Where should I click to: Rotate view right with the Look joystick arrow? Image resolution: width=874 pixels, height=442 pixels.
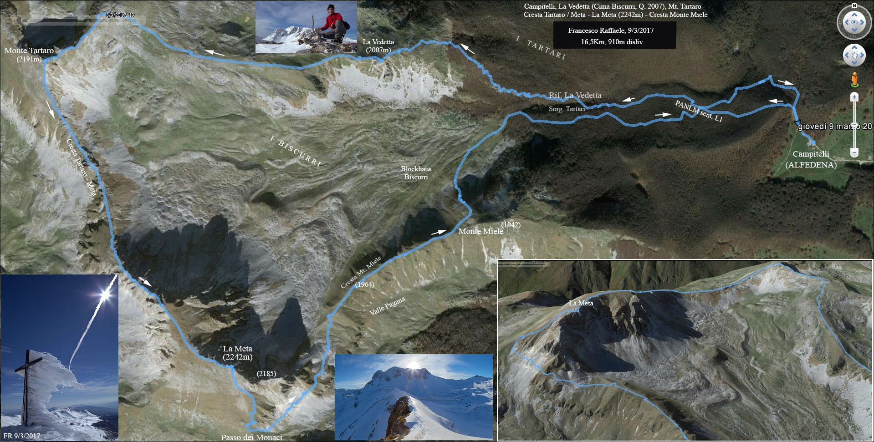click(862, 22)
